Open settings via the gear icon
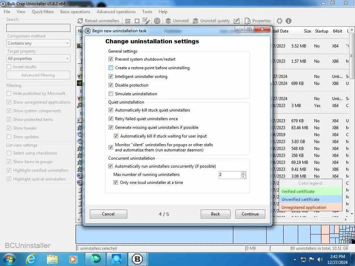355x266 pixels. pos(279,21)
